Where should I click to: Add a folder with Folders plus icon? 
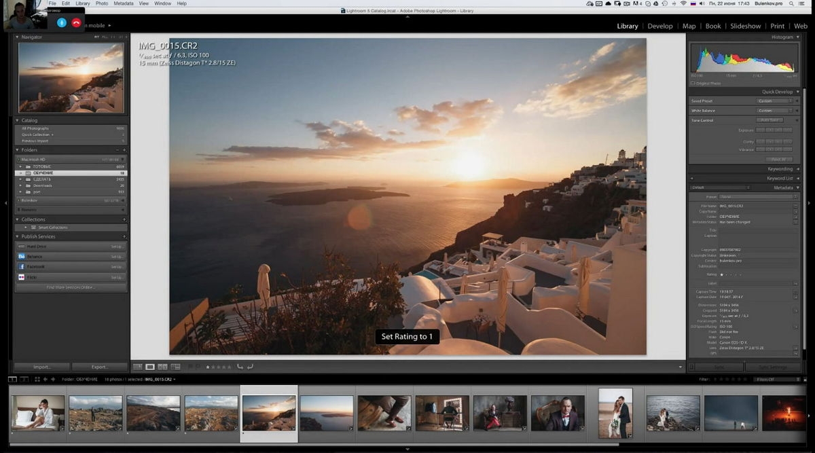click(x=124, y=149)
